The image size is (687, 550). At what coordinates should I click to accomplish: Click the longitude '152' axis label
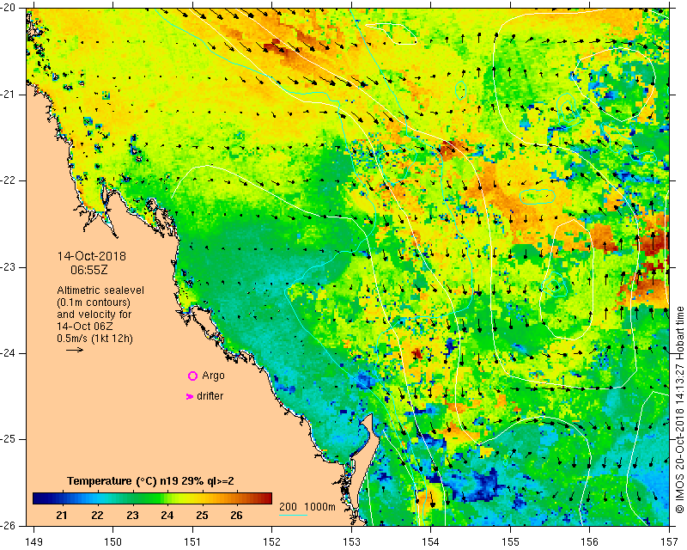271,541
